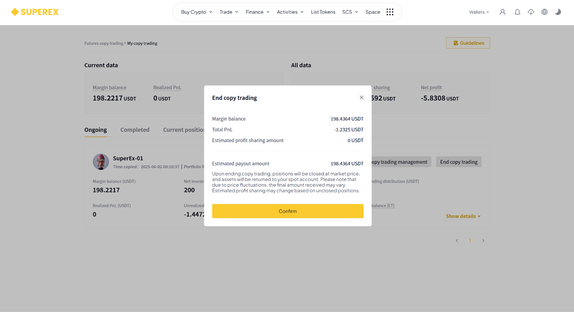Expand the Wallets dropdown

tap(479, 12)
